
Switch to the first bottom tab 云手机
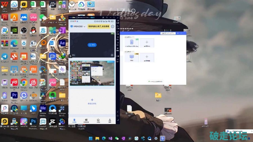[74, 121]
